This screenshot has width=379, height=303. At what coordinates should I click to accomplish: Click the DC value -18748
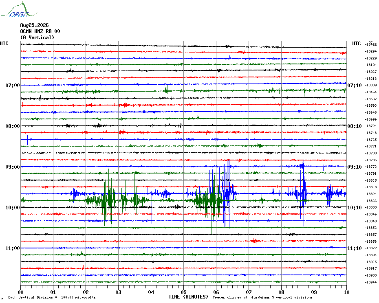click(x=370, y=133)
